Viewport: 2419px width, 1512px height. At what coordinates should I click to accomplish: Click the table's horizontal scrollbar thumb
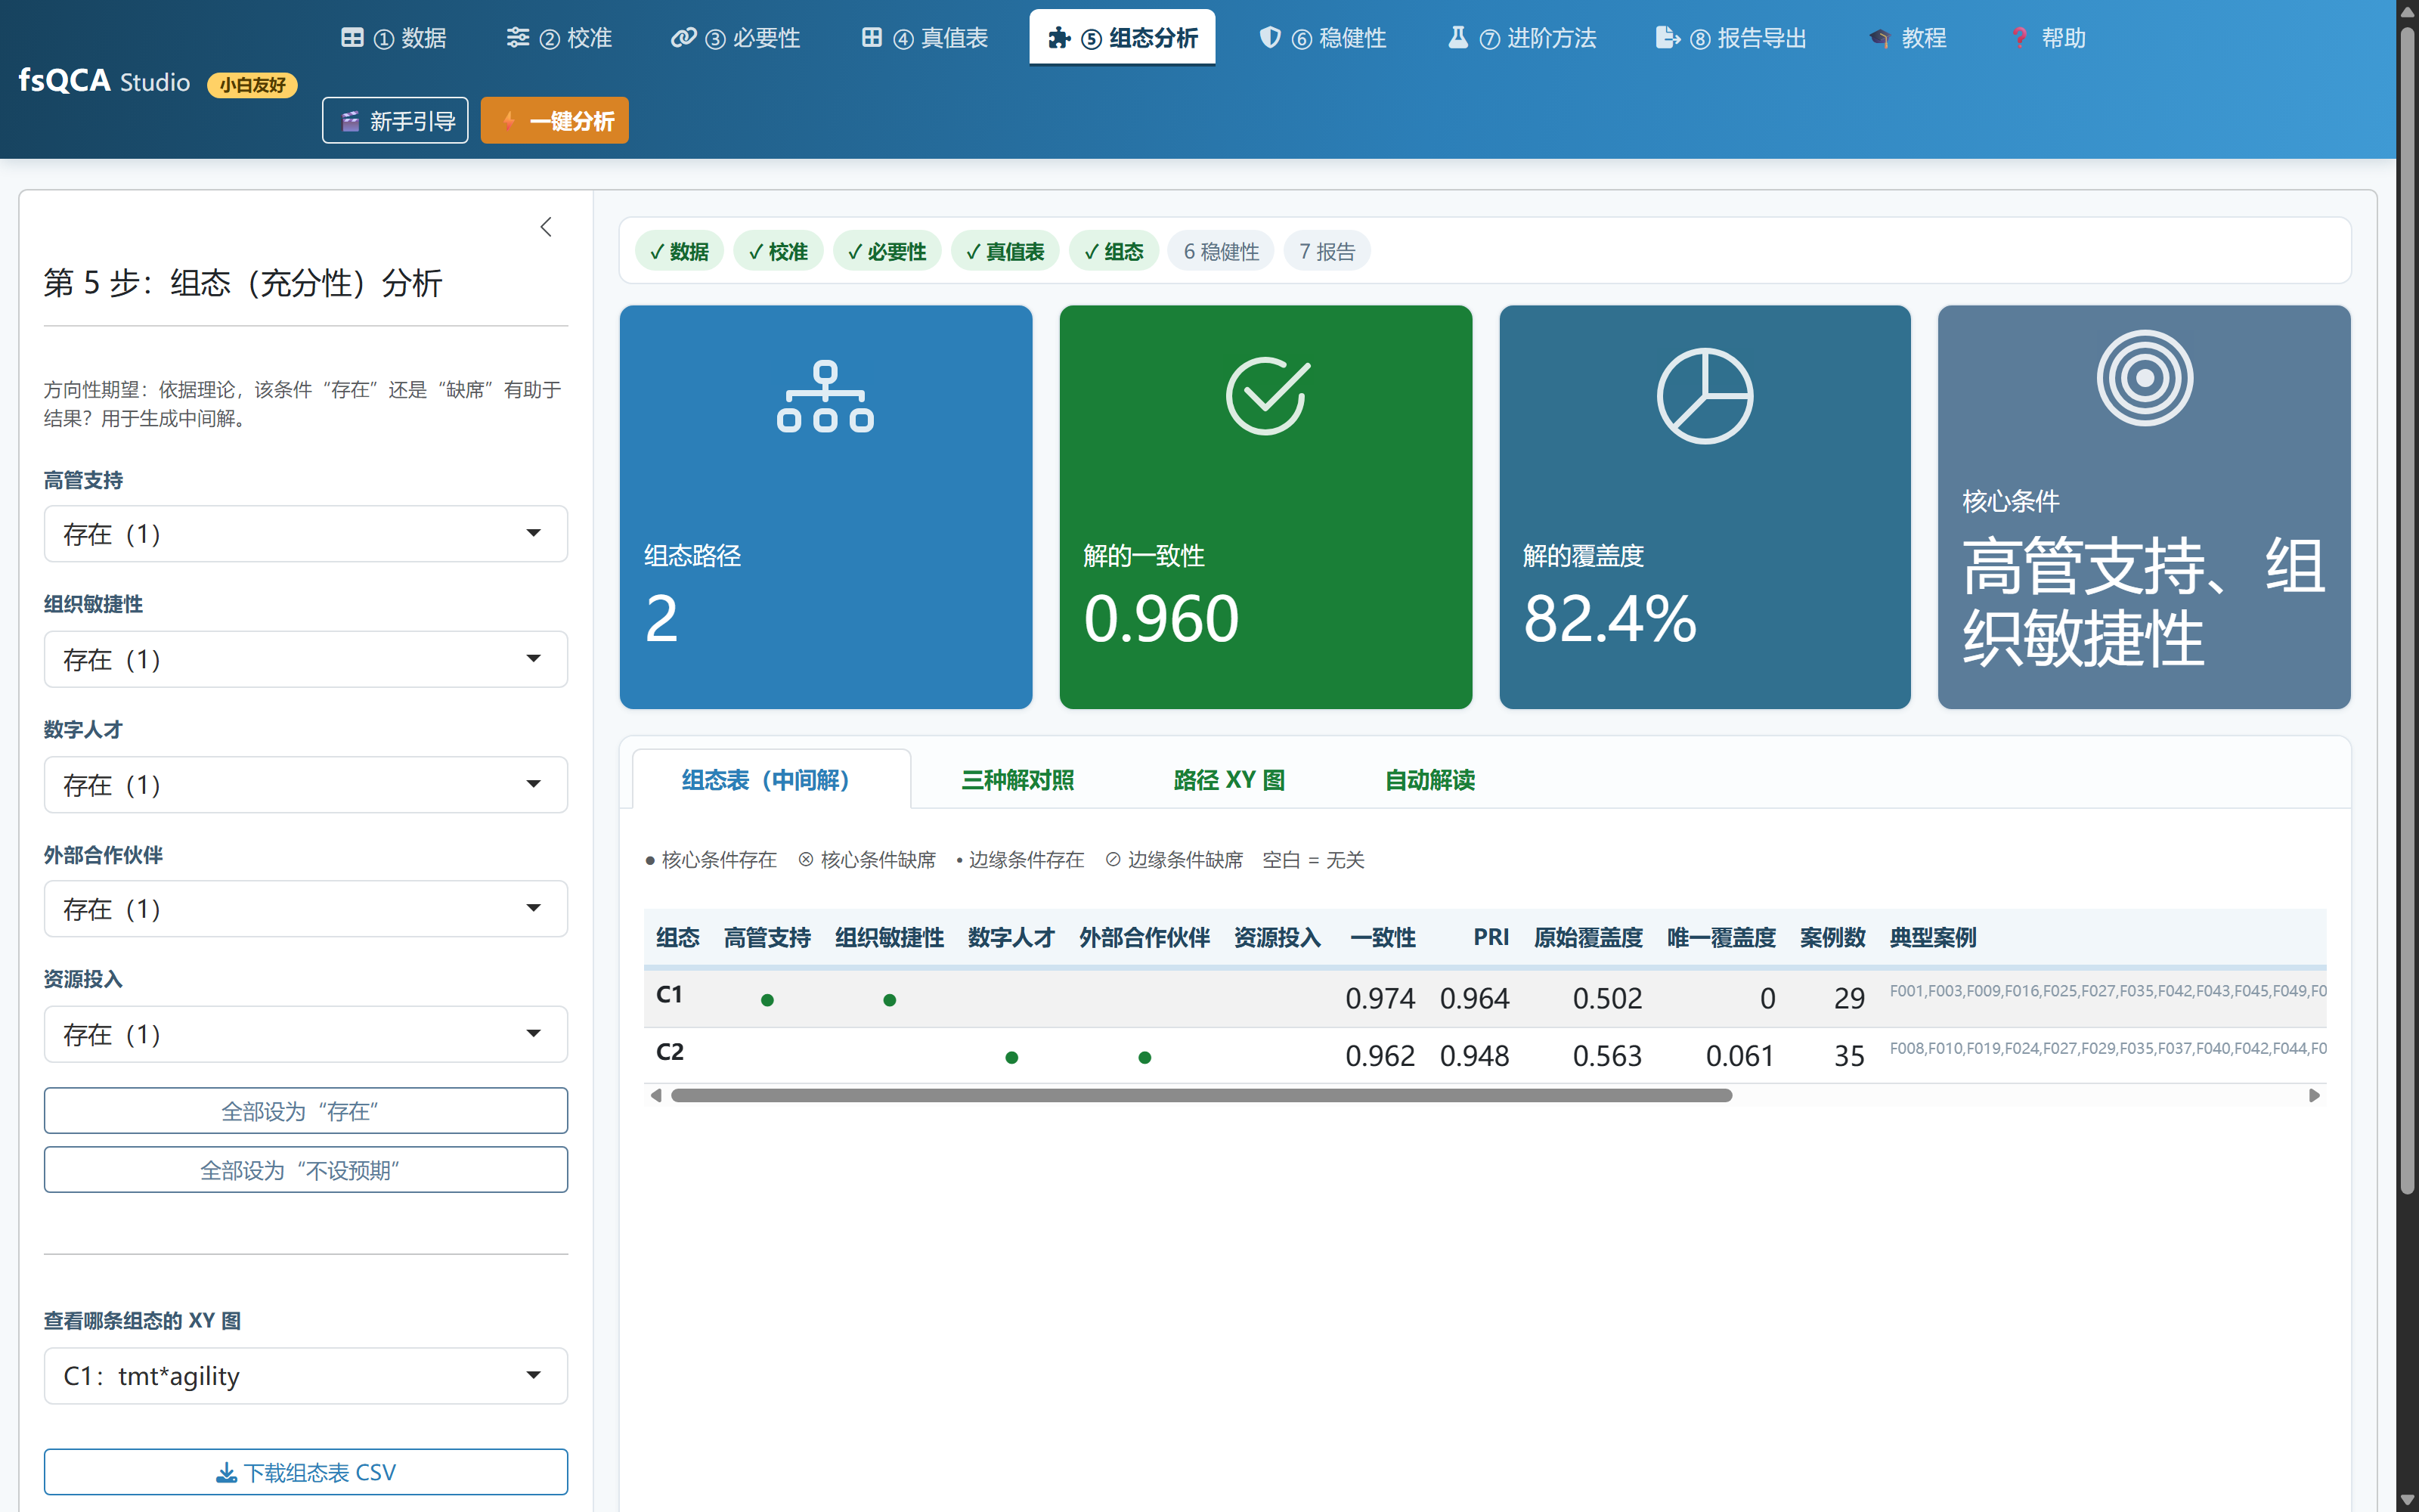(x=1201, y=1096)
